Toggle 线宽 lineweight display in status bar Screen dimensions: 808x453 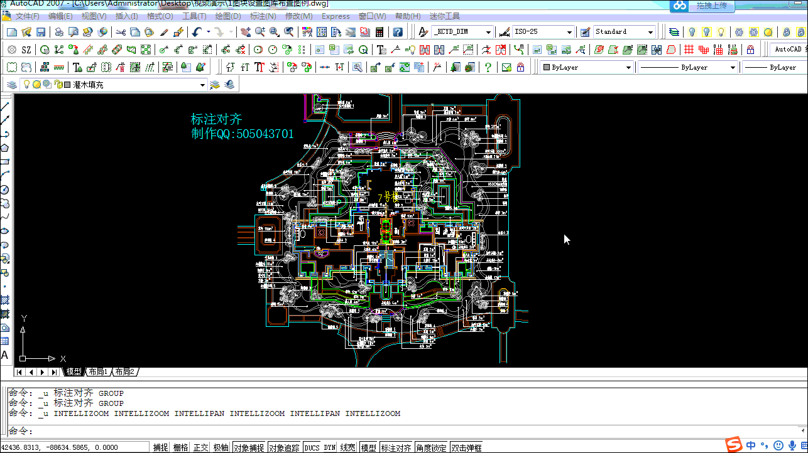click(348, 447)
